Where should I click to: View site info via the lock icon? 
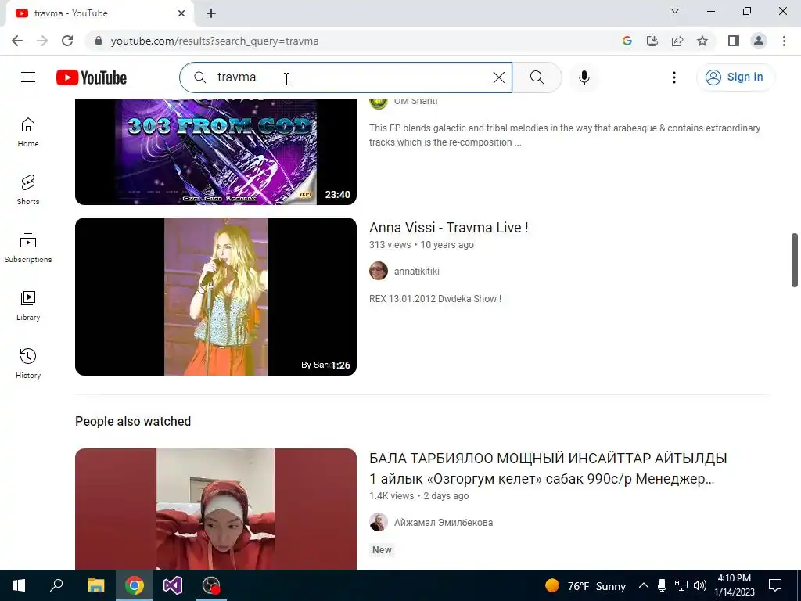pyautogui.click(x=99, y=41)
